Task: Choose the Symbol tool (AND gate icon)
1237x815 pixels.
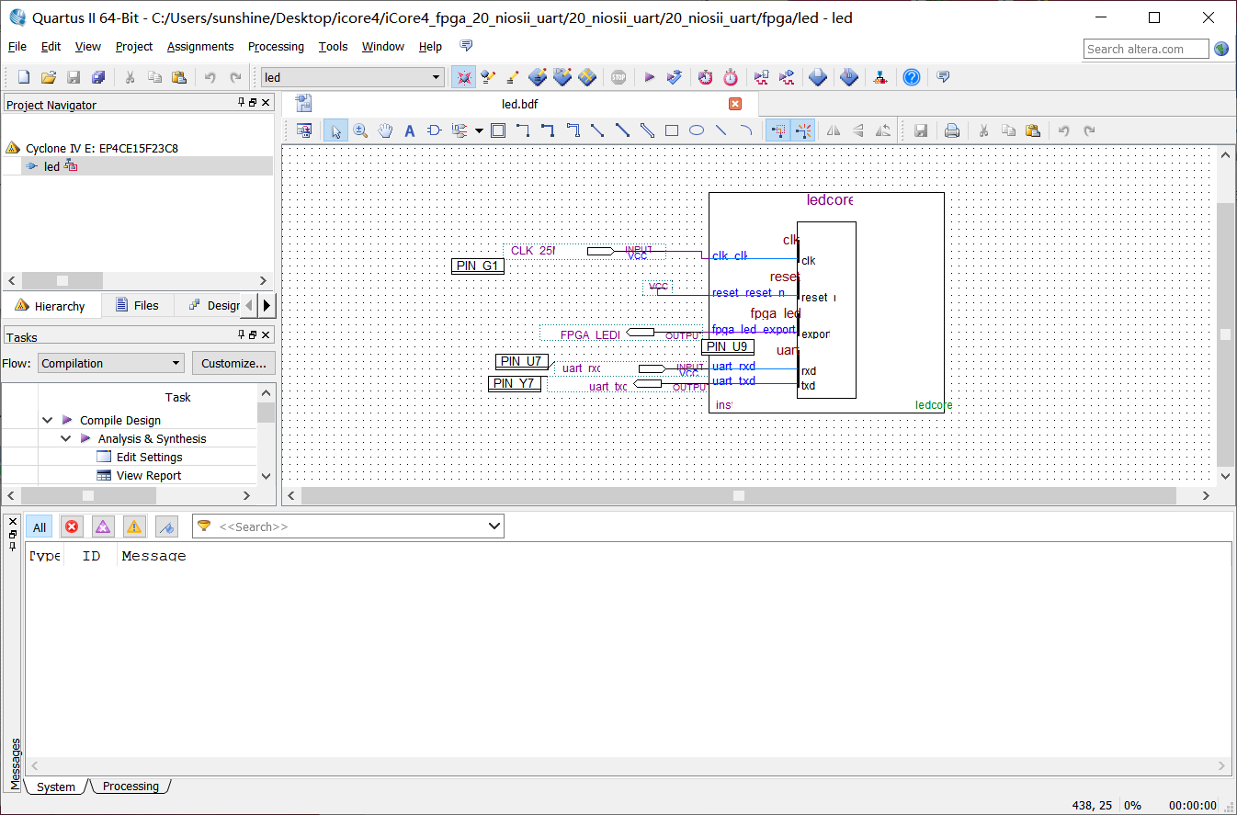Action: click(435, 130)
